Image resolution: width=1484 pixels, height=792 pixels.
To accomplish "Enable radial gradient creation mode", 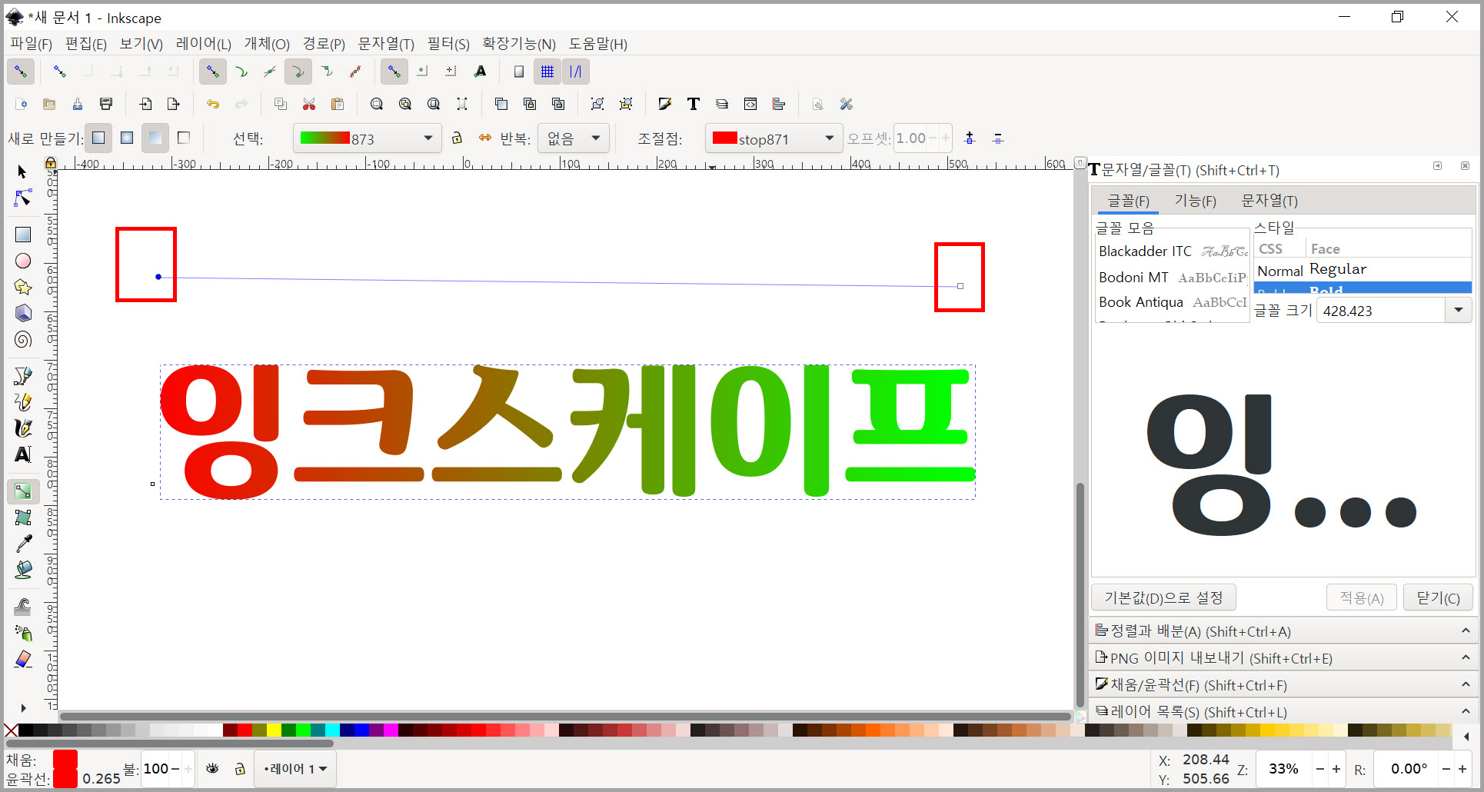I will point(127,138).
